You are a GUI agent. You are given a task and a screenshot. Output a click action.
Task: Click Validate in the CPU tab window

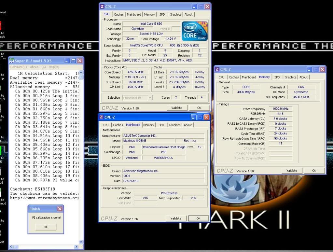pos(176,108)
